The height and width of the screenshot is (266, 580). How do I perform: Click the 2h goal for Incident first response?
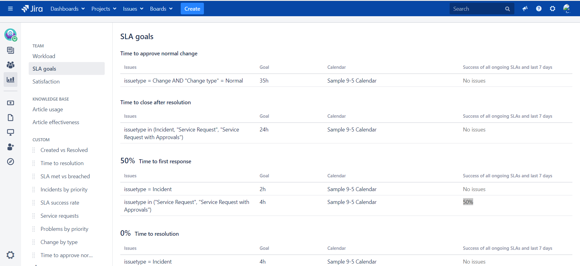click(x=263, y=189)
